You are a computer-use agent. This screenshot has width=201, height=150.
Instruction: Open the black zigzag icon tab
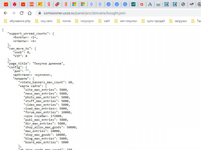pos(191,4)
